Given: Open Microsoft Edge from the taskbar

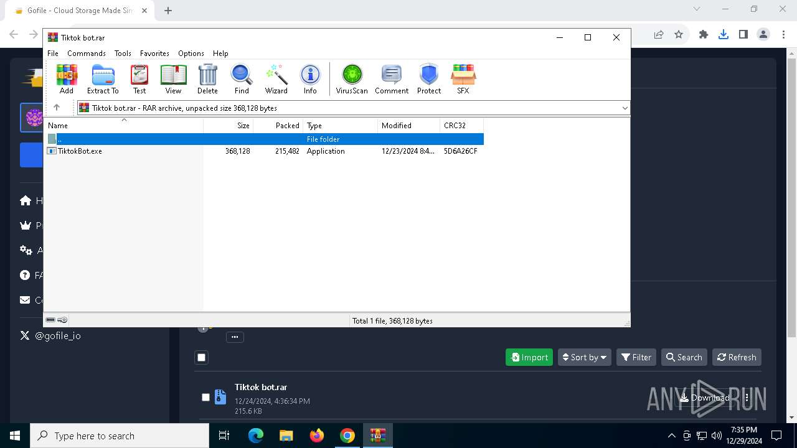Looking at the screenshot, I should click(256, 436).
